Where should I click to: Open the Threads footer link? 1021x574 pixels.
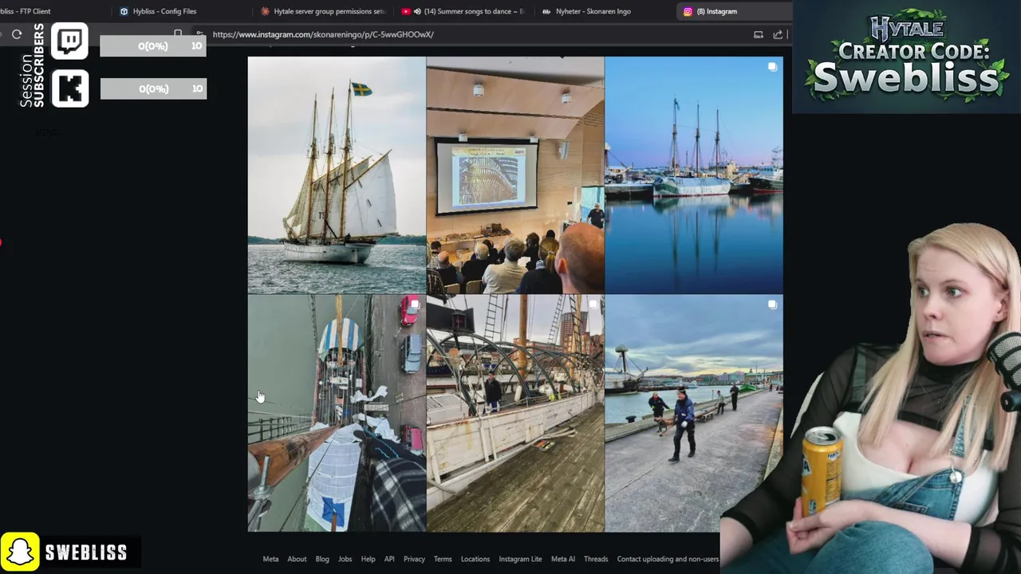pyautogui.click(x=596, y=559)
